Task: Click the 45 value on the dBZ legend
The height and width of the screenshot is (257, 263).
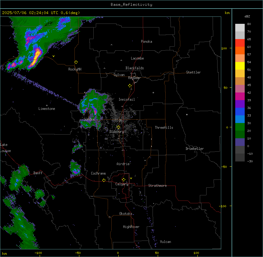Action: click(249, 85)
